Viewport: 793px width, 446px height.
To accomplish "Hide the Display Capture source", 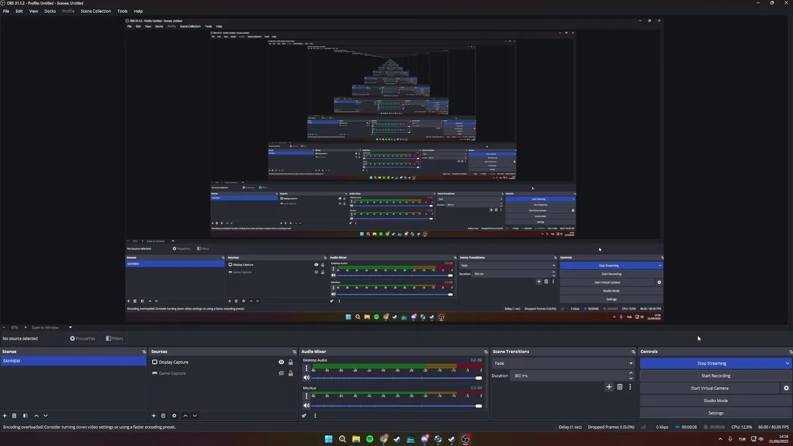I will pos(281,362).
